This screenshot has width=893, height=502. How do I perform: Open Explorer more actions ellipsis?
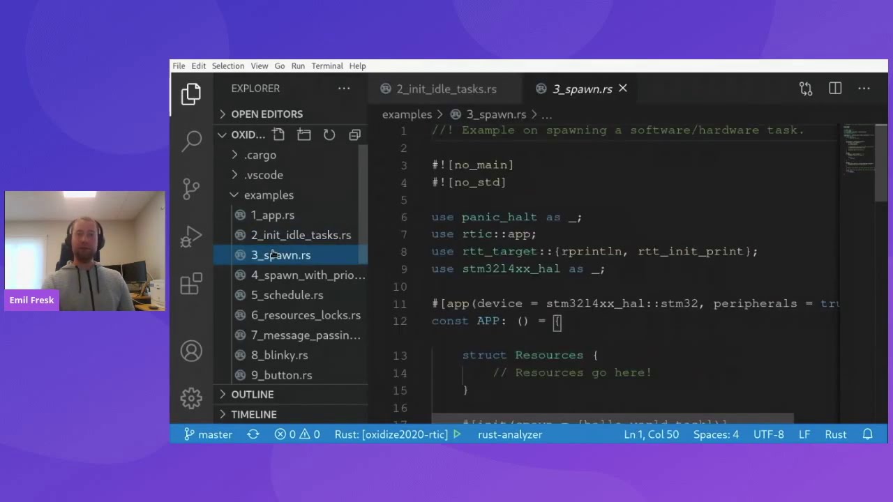point(344,89)
